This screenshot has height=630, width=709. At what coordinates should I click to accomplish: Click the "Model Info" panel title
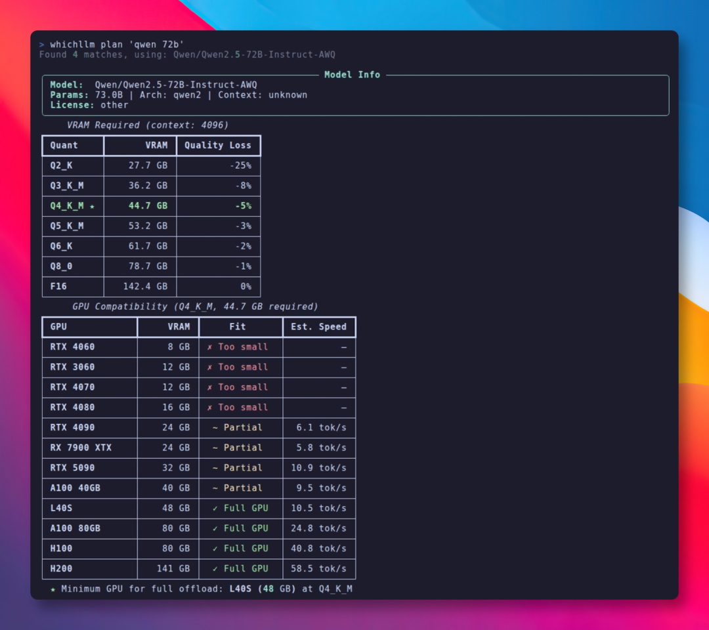click(352, 75)
